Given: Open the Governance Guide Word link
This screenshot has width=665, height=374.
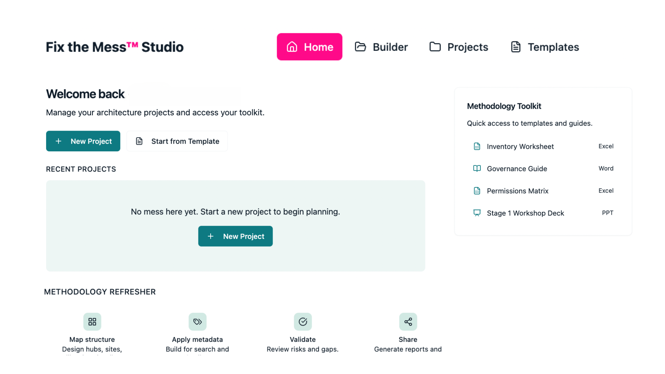Looking at the screenshot, I should tap(517, 169).
